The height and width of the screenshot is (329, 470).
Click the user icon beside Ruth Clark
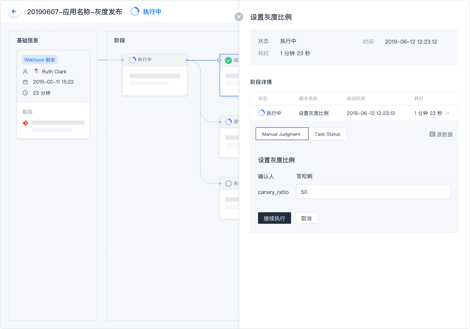(x=25, y=72)
